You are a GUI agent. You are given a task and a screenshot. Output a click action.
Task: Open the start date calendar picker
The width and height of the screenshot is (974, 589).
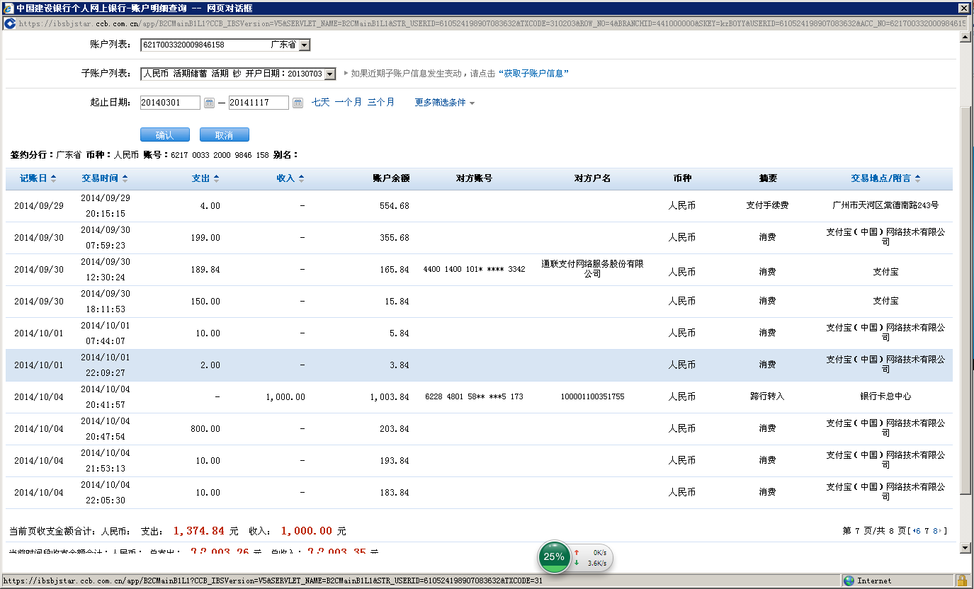[x=209, y=103]
